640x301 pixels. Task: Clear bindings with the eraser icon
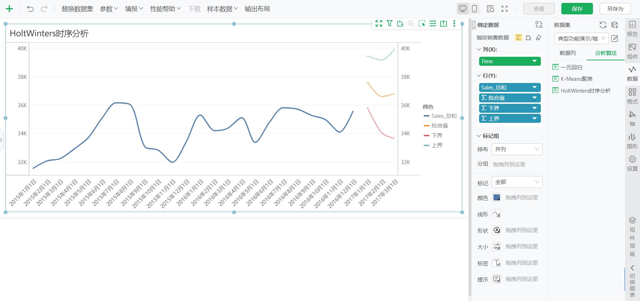click(538, 37)
